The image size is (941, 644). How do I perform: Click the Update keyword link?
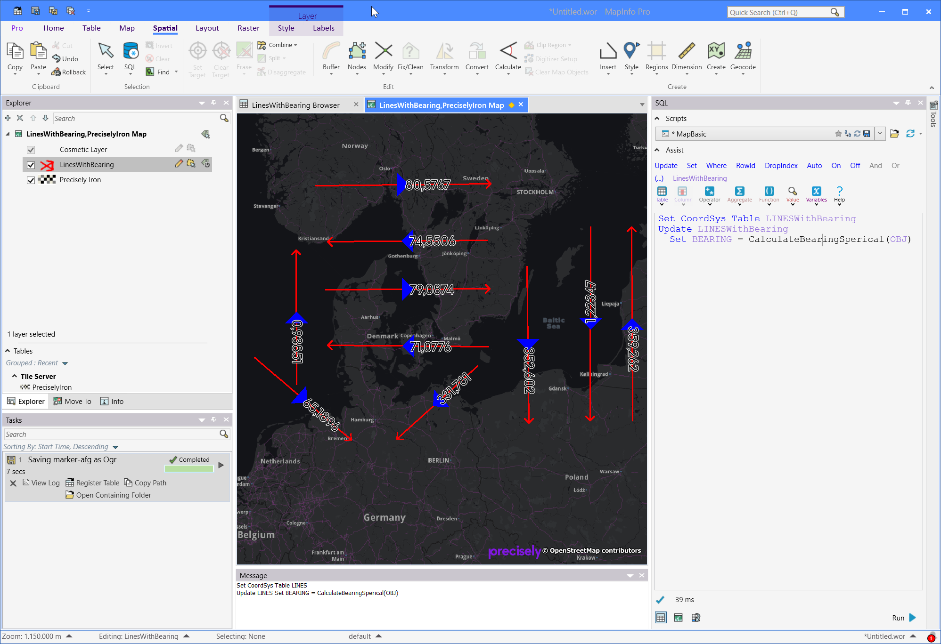(666, 166)
